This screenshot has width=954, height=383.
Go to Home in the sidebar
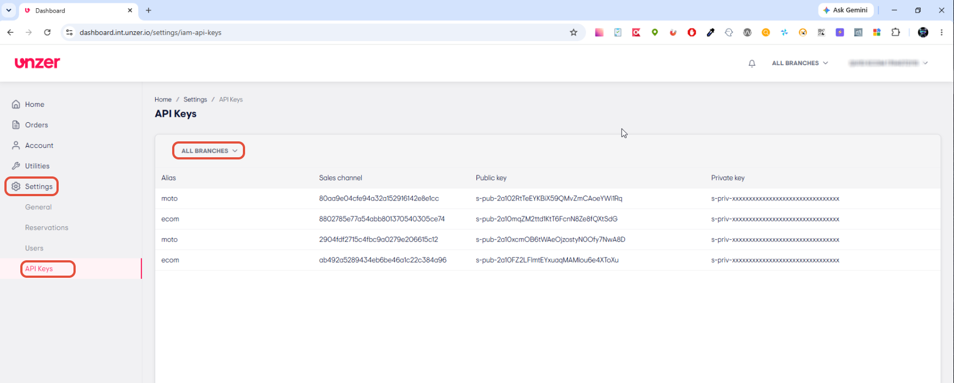(35, 104)
